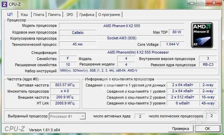The image size is (224, 135).
Task: Switch to the Кэш tab
Action: pyautogui.click(x=24, y=15)
